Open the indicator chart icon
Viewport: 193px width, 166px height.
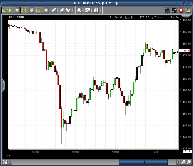point(174,10)
